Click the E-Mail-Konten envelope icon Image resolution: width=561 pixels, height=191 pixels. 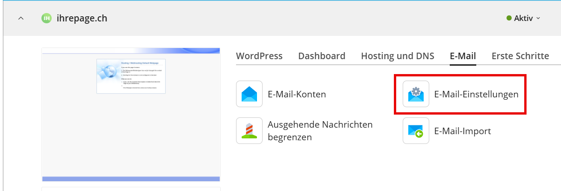249,94
